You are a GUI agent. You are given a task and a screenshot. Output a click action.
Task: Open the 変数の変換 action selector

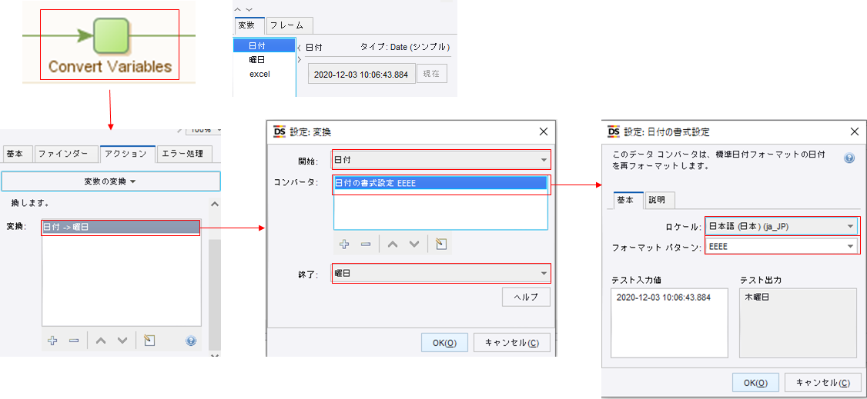tap(110, 181)
